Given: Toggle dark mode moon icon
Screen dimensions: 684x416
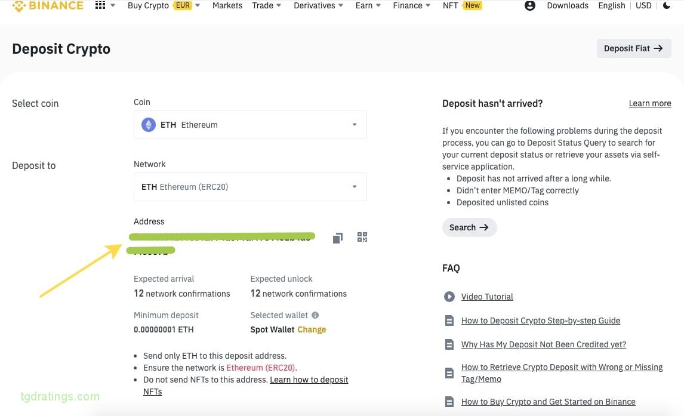Looking at the screenshot, I should pyautogui.click(x=667, y=5).
